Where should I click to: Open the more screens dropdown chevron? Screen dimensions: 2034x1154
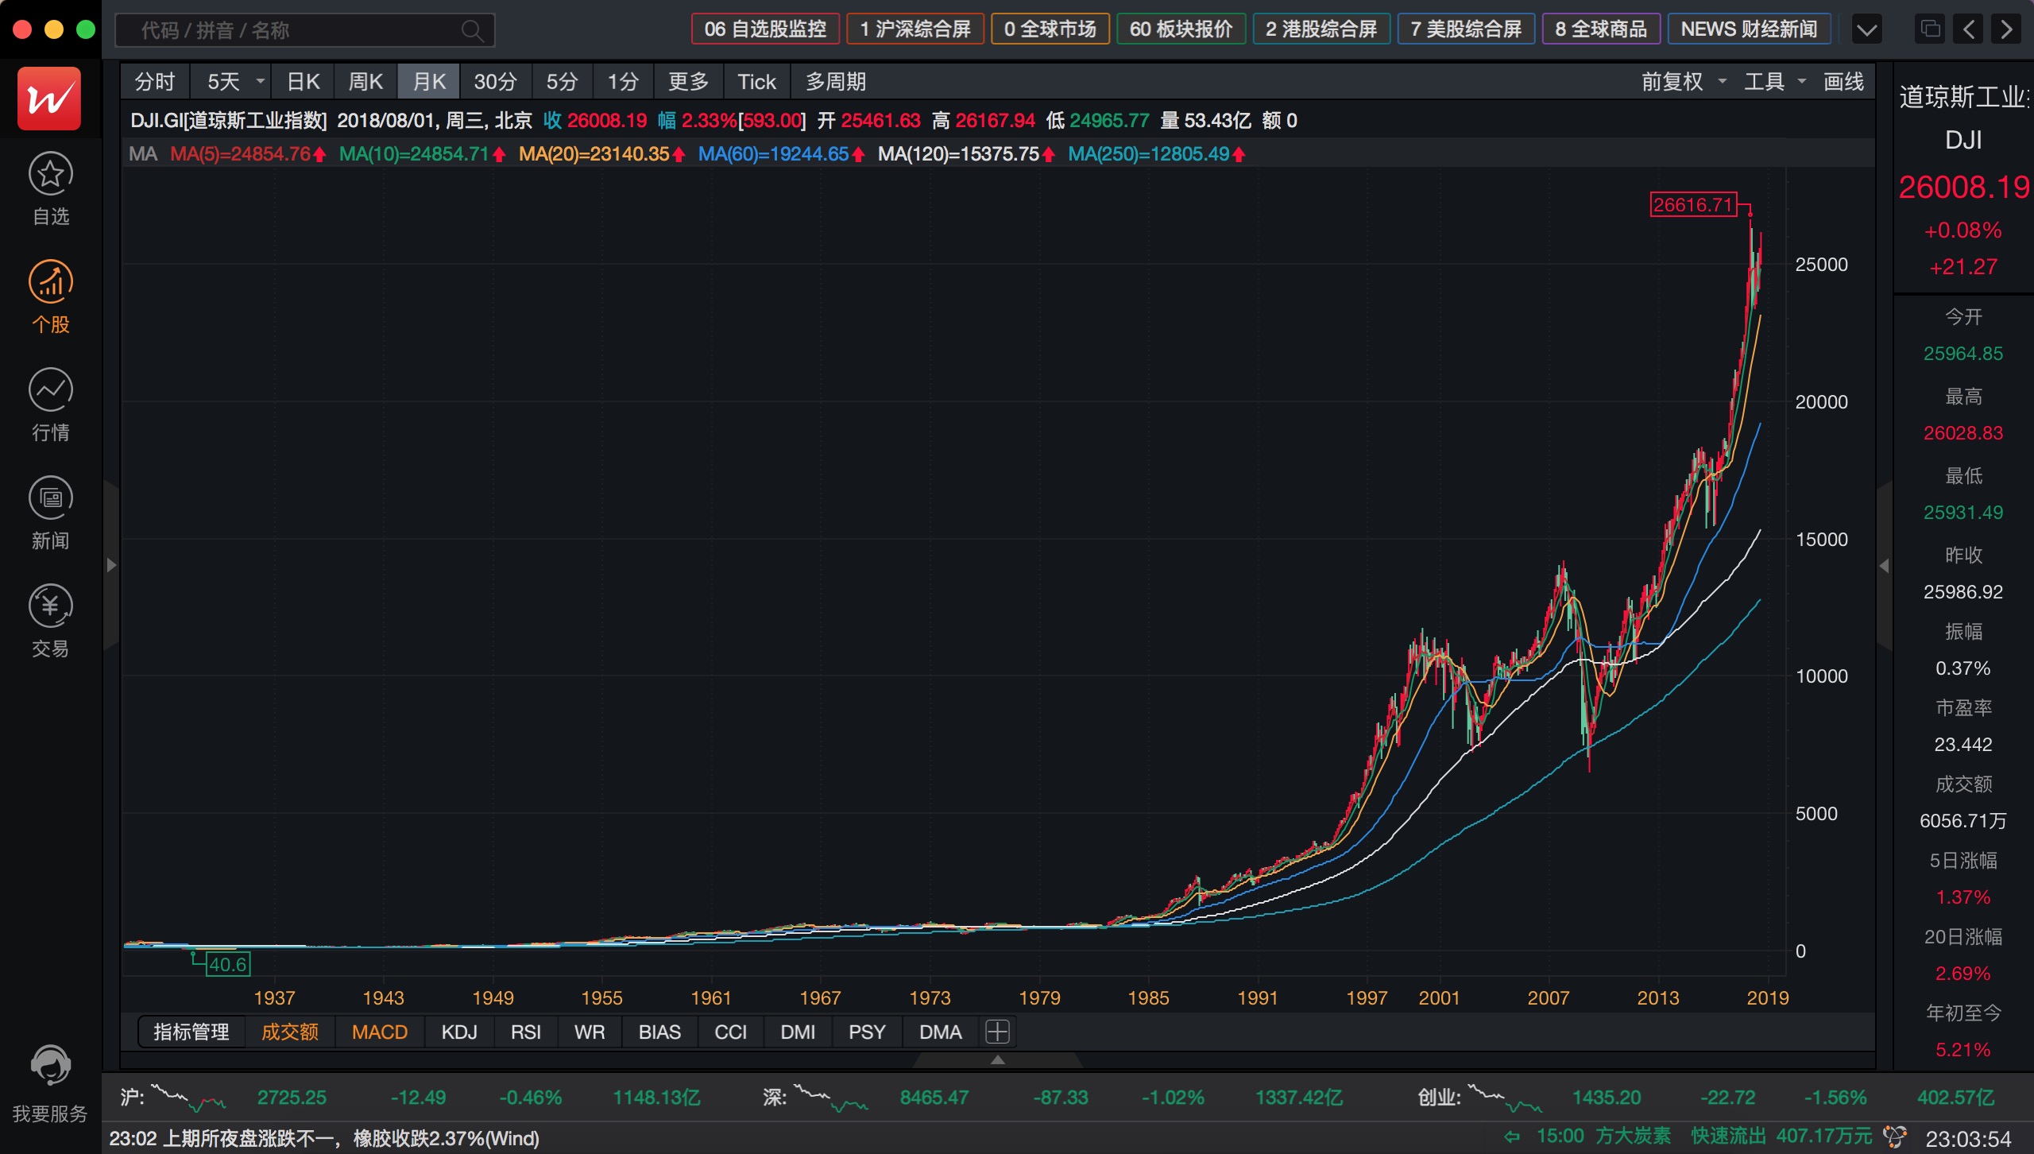coord(1867,29)
